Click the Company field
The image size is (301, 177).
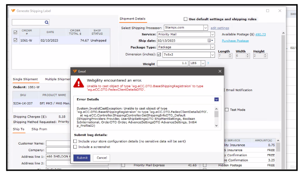pos(58,150)
